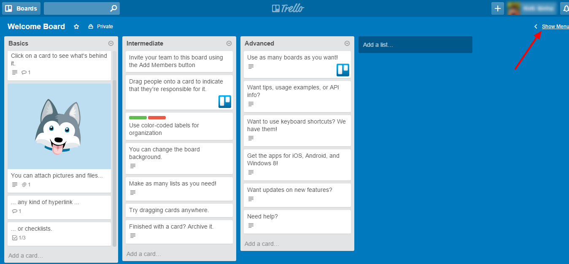Open 'Finished with a card? Archive it' card
The width and height of the screenshot is (569, 264).
click(x=179, y=232)
